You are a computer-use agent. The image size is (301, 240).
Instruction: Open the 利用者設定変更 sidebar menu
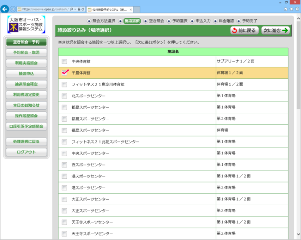click(x=26, y=95)
